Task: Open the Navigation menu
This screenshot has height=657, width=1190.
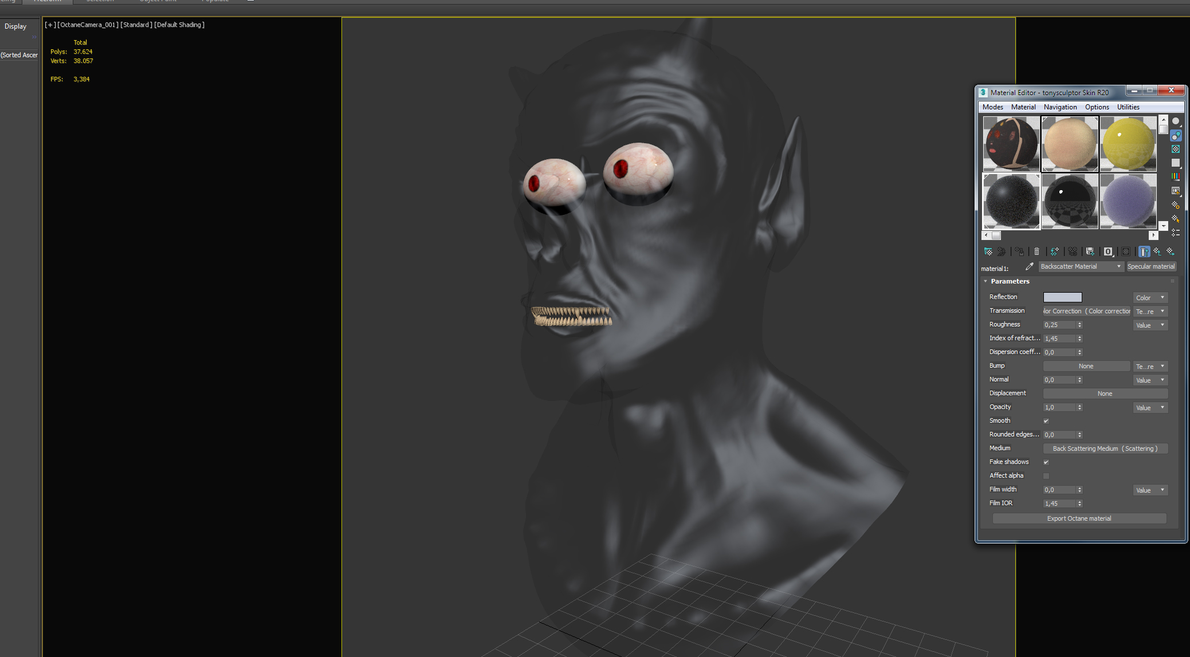Action: pos(1060,107)
